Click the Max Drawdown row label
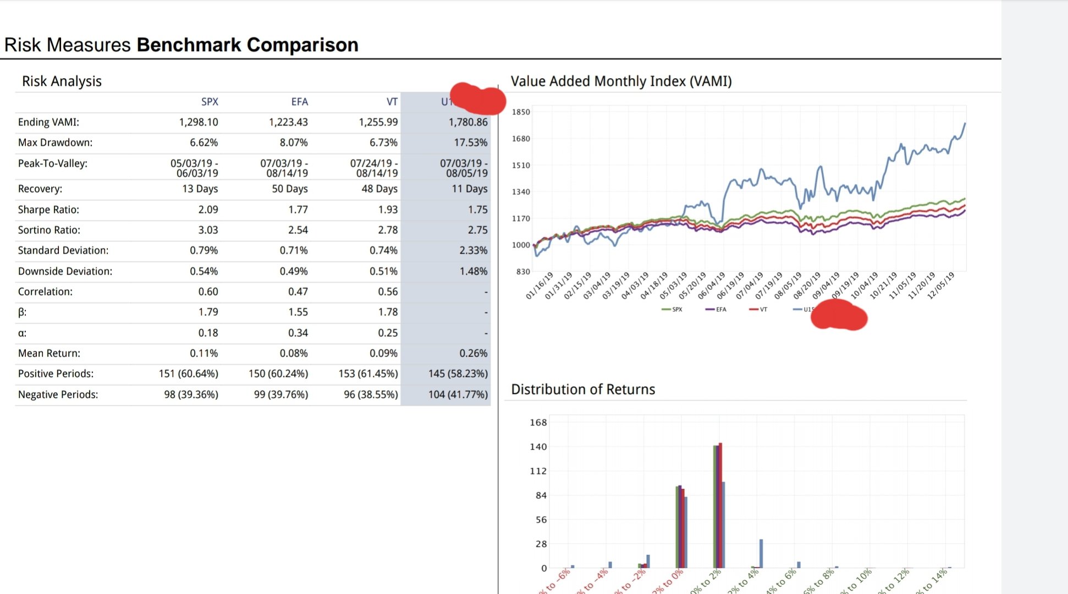The height and width of the screenshot is (594, 1068). point(55,142)
